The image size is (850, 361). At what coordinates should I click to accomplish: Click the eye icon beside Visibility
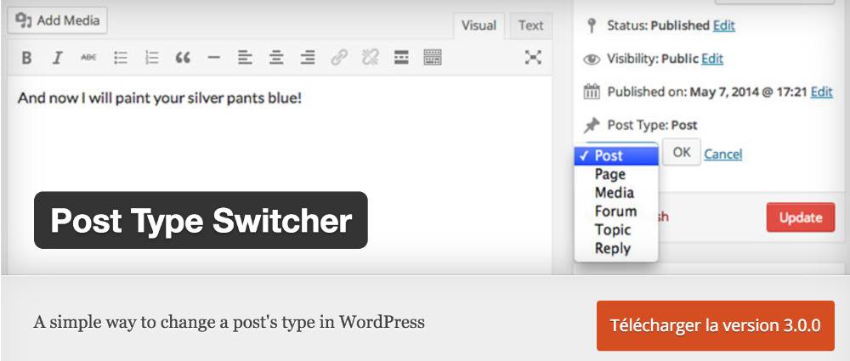click(592, 59)
